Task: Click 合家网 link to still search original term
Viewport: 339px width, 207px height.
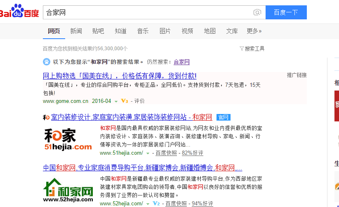Action: (x=181, y=62)
